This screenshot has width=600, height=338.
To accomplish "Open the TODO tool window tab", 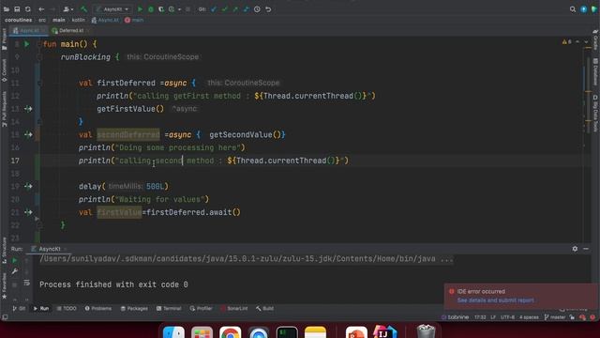I will (x=67, y=309).
